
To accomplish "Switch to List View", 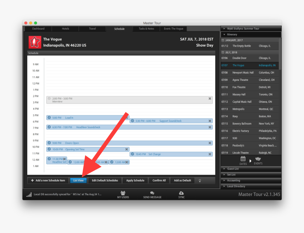I will [78, 180].
